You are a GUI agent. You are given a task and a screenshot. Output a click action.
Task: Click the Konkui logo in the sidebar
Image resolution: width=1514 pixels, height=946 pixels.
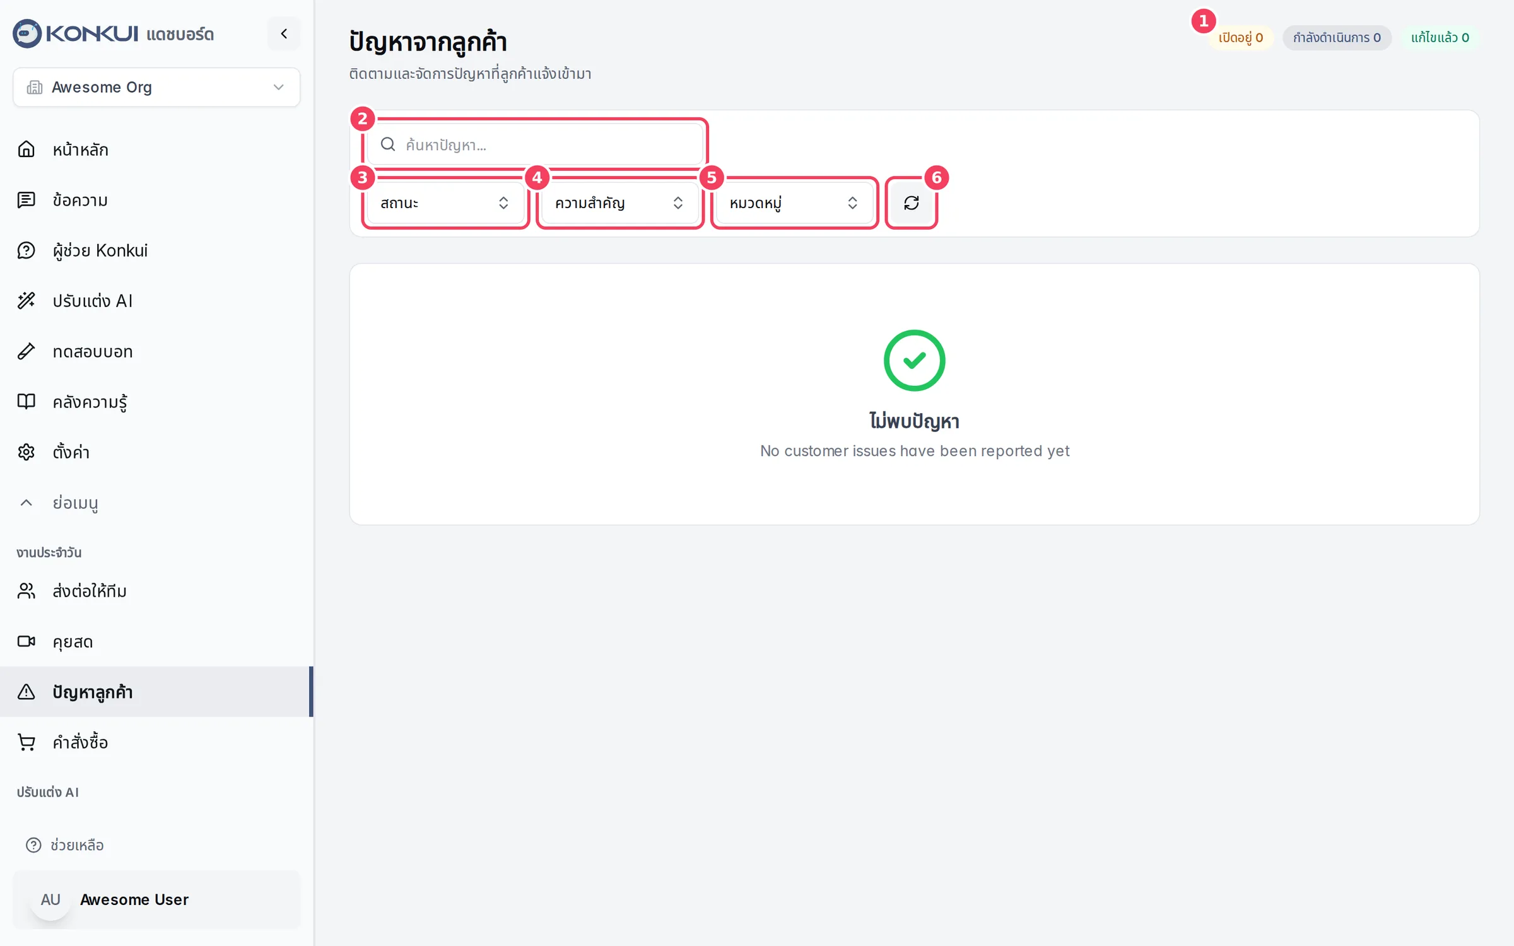point(75,33)
